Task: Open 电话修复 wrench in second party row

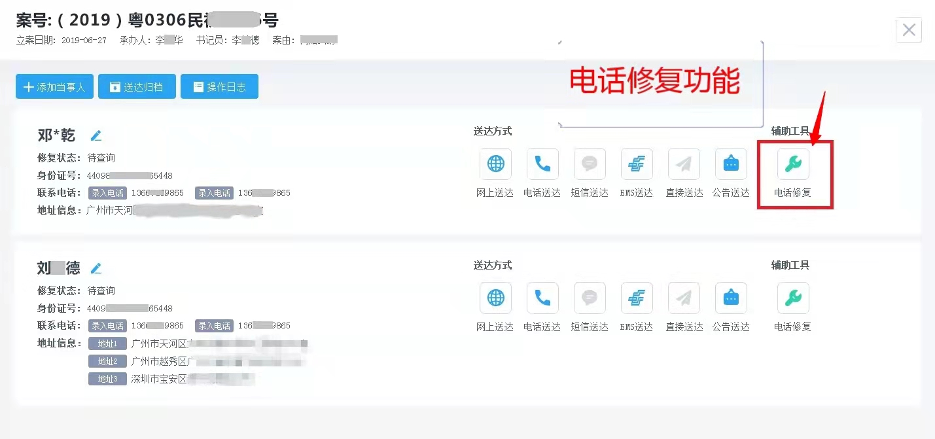Action: click(793, 298)
